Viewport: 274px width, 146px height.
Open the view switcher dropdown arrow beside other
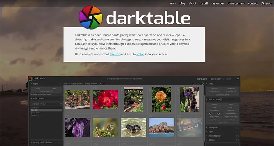pyautogui.click(x=238, y=79)
